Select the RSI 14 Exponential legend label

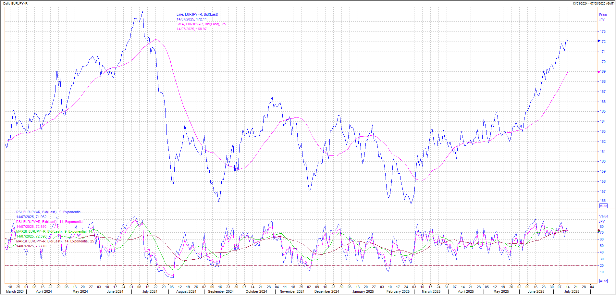[49, 222]
